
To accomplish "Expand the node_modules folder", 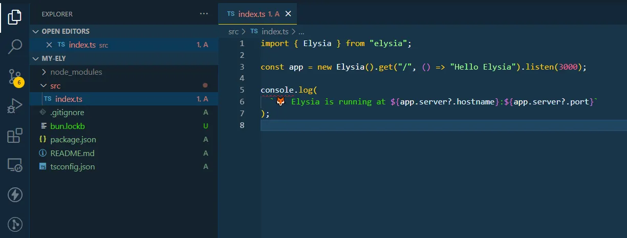I will tap(76, 72).
